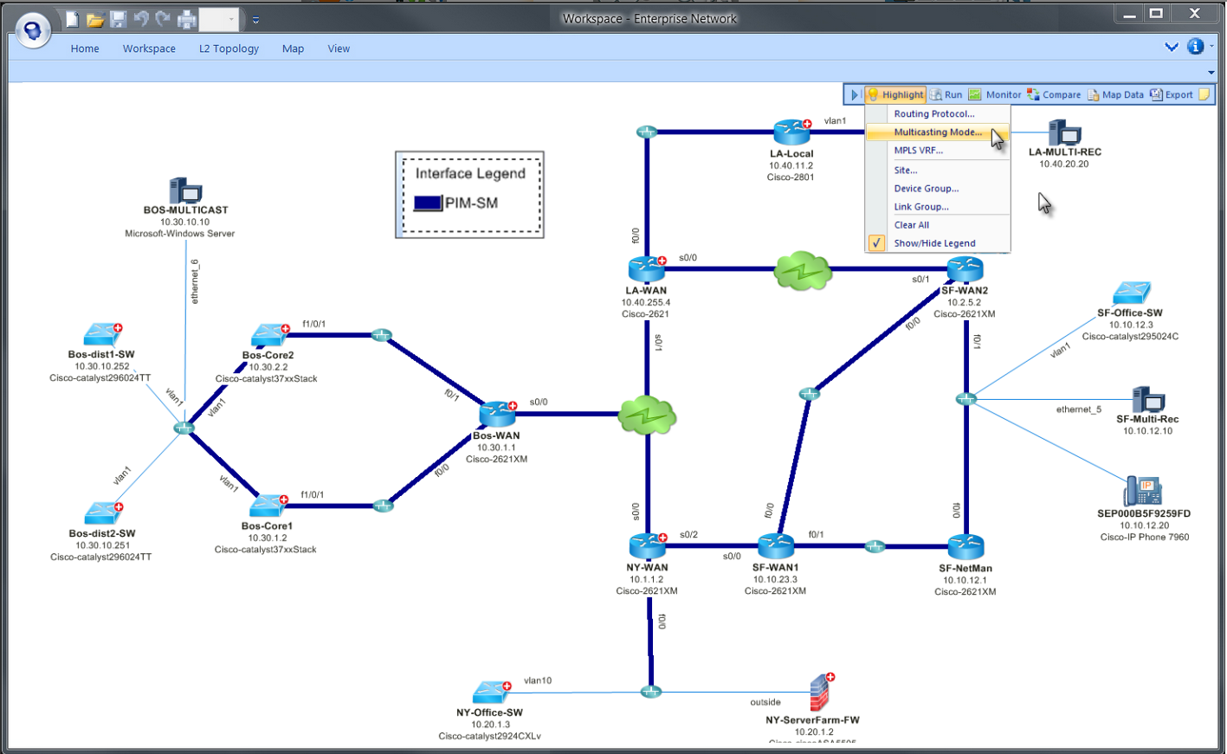Open the L2 Topology tab
The width and height of the screenshot is (1227, 754).
click(x=229, y=48)
